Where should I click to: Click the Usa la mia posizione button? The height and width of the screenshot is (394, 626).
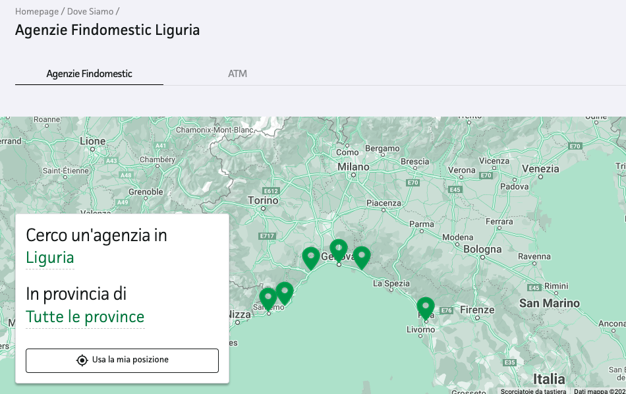121,360
